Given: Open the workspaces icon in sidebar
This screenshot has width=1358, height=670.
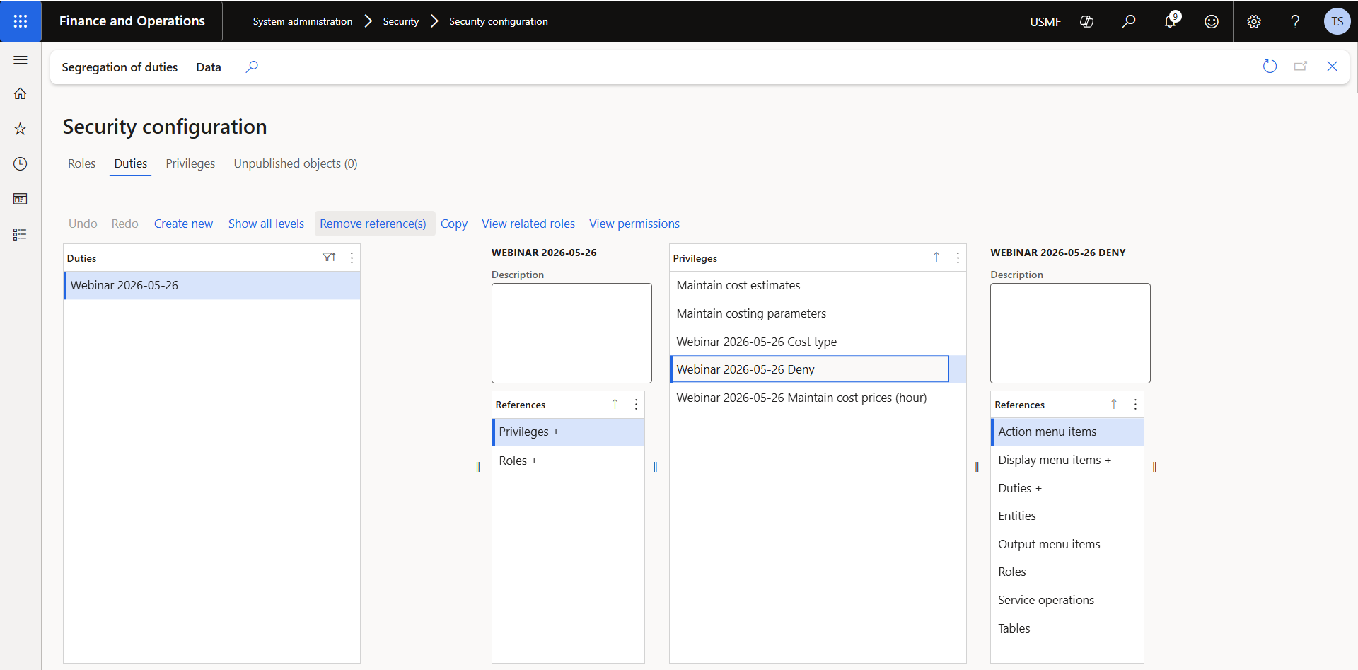Looking at the screenshot, I should click(x=21, y=199).
